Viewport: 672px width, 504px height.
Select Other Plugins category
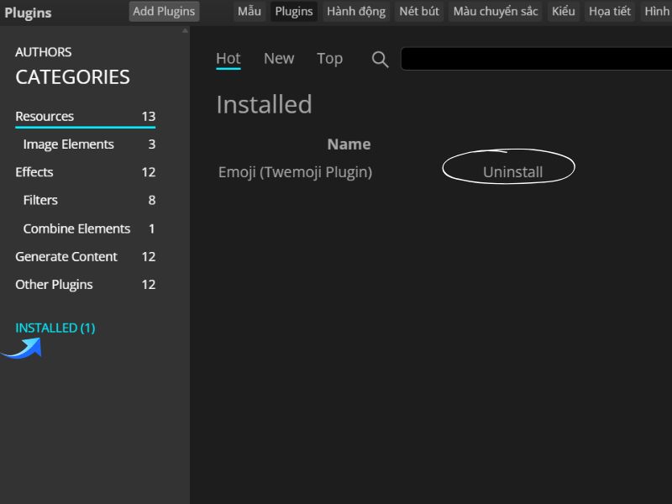click(86, 285)
